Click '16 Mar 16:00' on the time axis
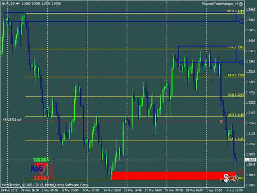 tap(133, 191)
